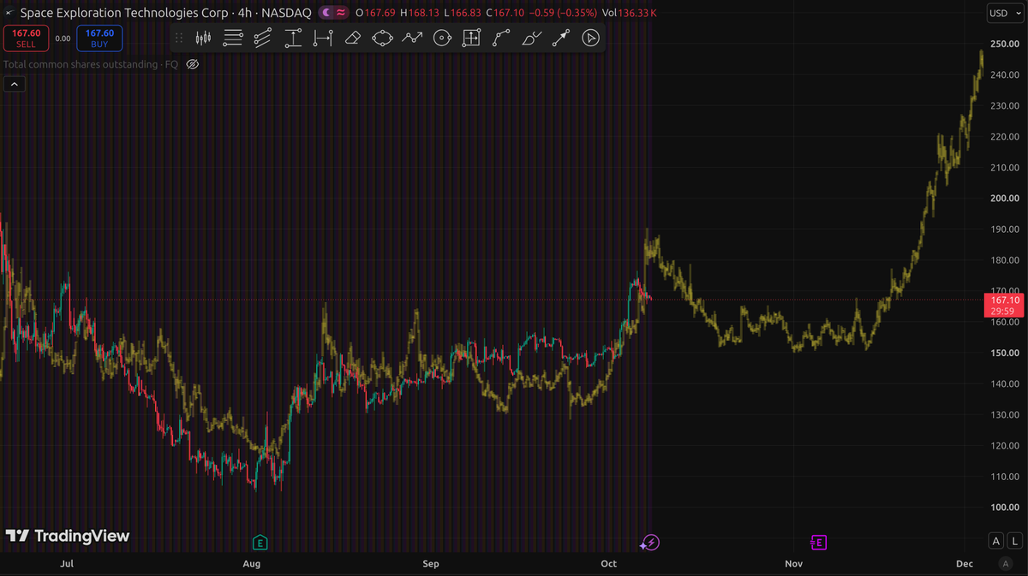
Task: Click the SELL 167.60 button
Action: coord(26,39)
